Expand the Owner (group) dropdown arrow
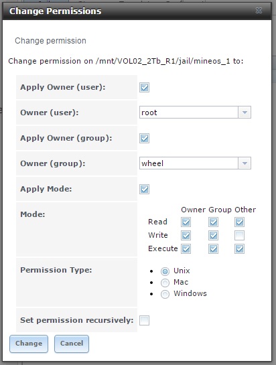The width and height of the screenshot is (276, 365). tap(245, 163)
